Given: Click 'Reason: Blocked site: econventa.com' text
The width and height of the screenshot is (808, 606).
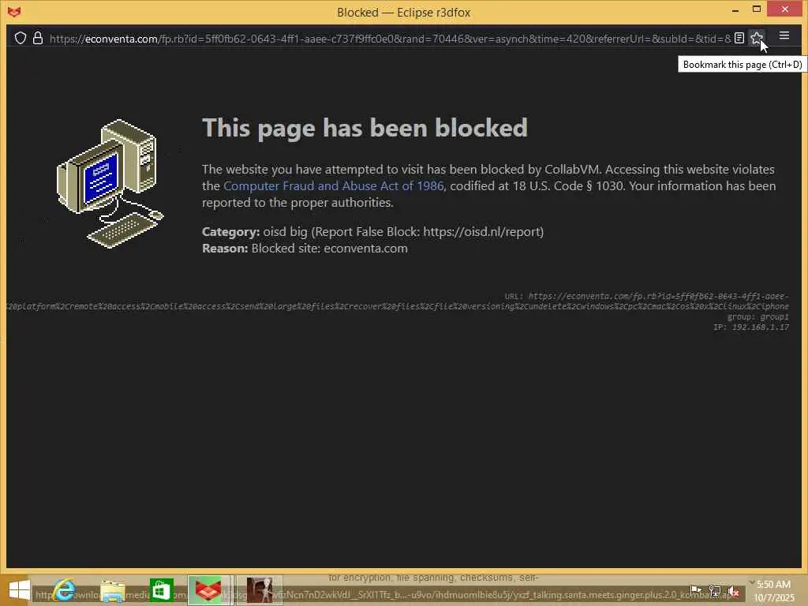Looking at the screenshot, I should coord(305,249).
